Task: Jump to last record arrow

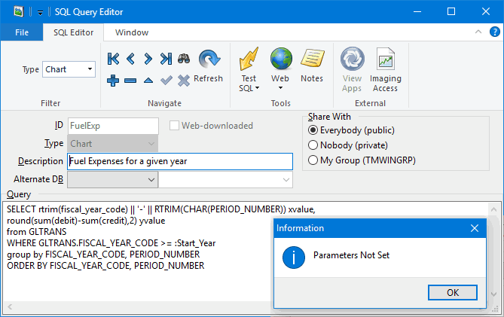Action: click(166, 59)
